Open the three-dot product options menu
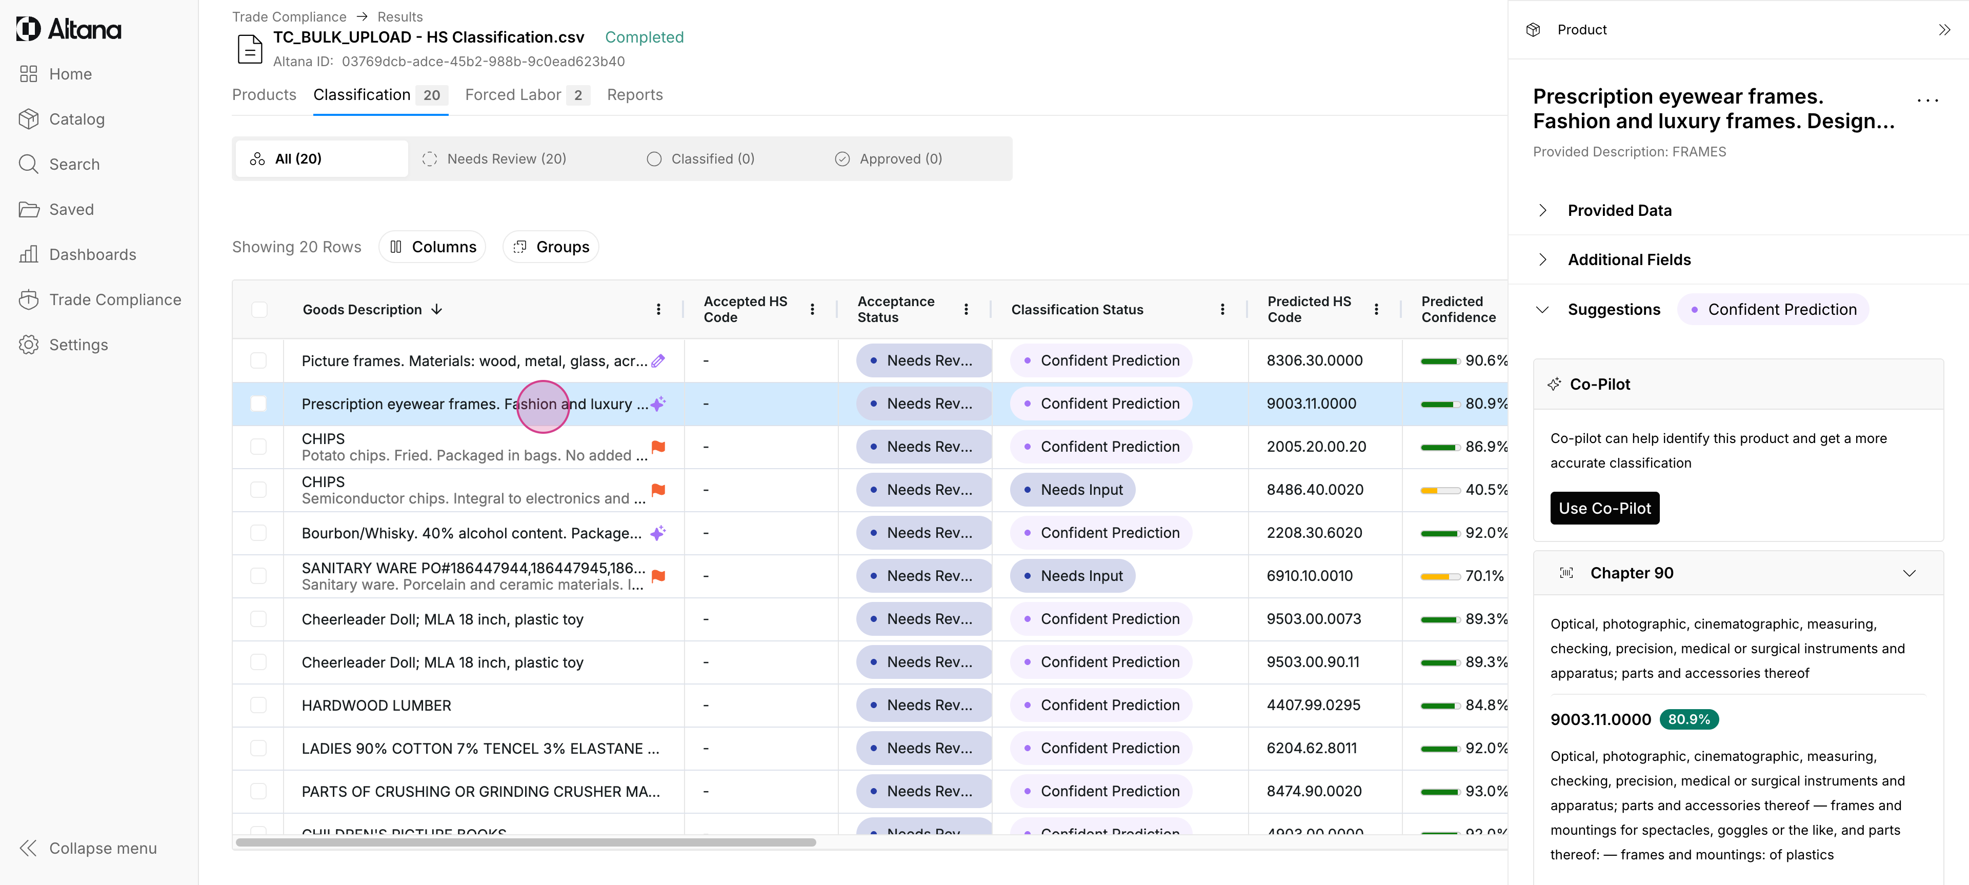 pos(1927,100)
